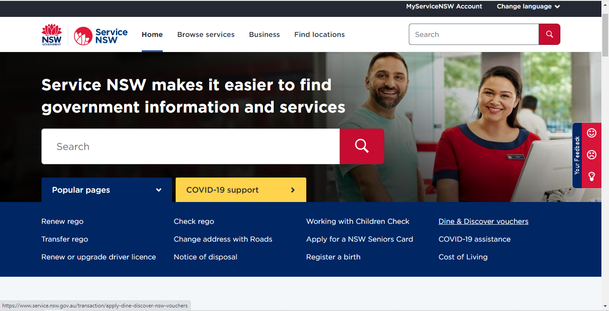Screen dimensions: 609x311
Task: Expand the Change language dropdown
Action: point(528,6)
